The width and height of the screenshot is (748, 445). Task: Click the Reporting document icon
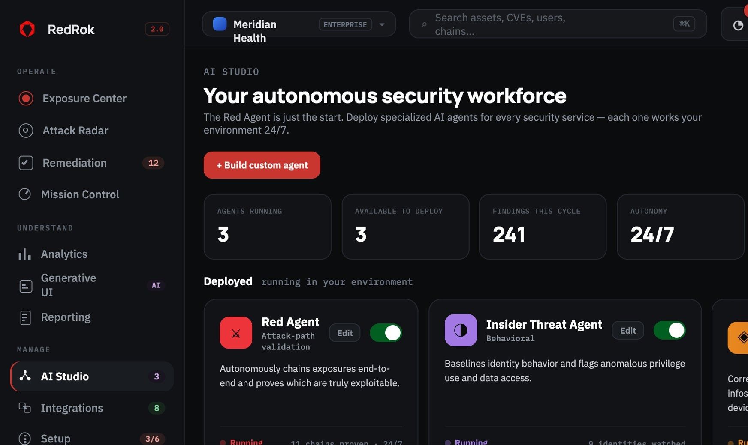tap(25, 317)
